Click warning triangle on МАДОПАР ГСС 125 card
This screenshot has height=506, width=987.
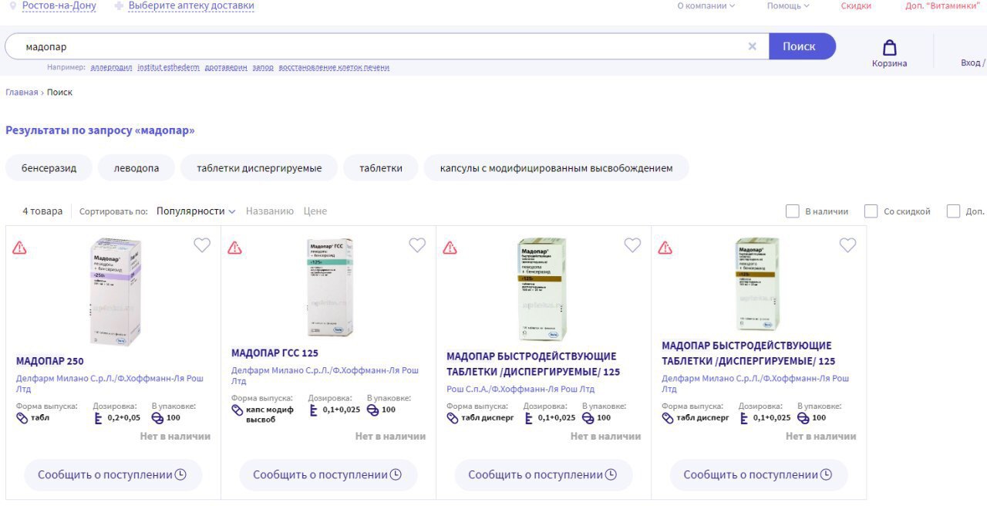tap(234, 248)
